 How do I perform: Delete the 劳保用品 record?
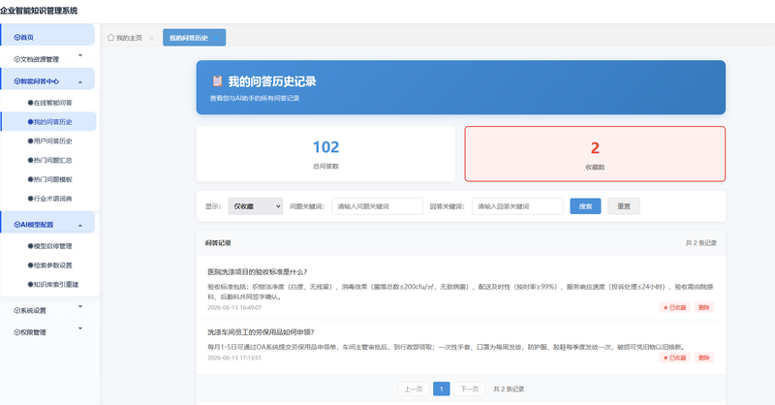pos(704,358)
